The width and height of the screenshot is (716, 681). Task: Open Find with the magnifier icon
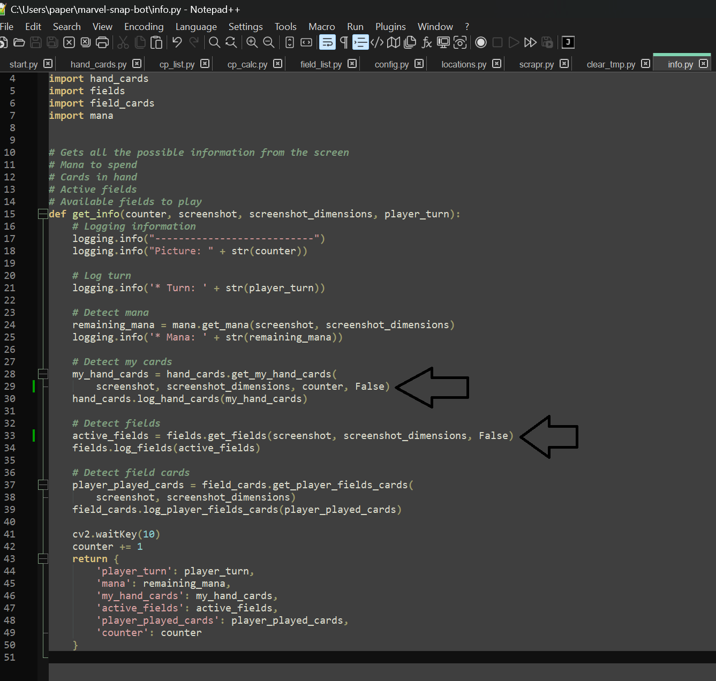coord(214,42)
